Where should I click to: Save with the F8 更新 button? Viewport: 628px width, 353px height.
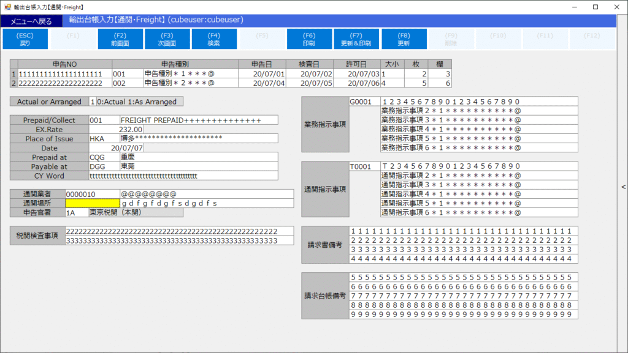(404, 39)
